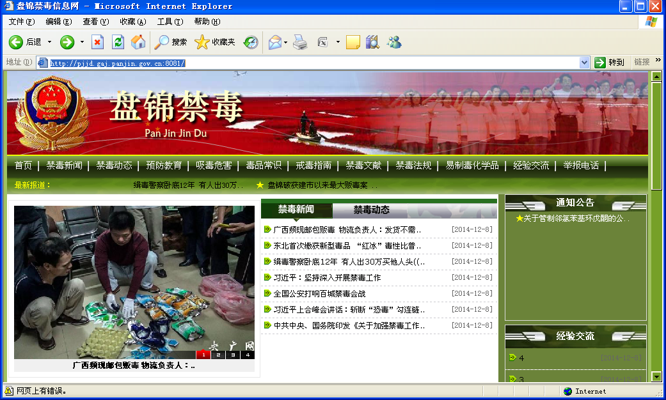Stop page loading with red X icon

point(98,42)
